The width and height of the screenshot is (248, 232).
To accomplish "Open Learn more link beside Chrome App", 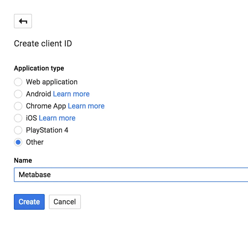I will point(86,106).
